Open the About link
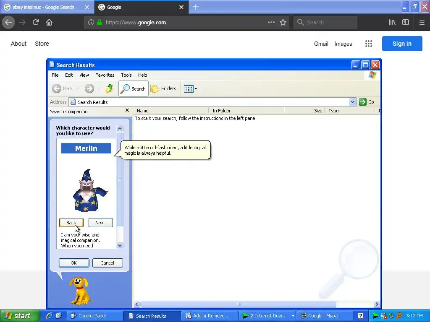Viewport: 430px width, 322px height. tap(18, 44)
